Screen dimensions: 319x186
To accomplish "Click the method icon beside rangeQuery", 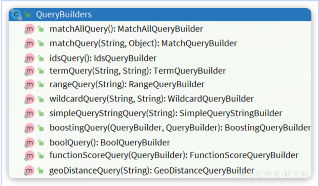I will point(30,84).
